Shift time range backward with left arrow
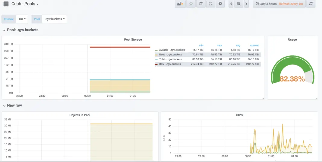The height and width of the screenshot is (162, 322). [231, 4]
